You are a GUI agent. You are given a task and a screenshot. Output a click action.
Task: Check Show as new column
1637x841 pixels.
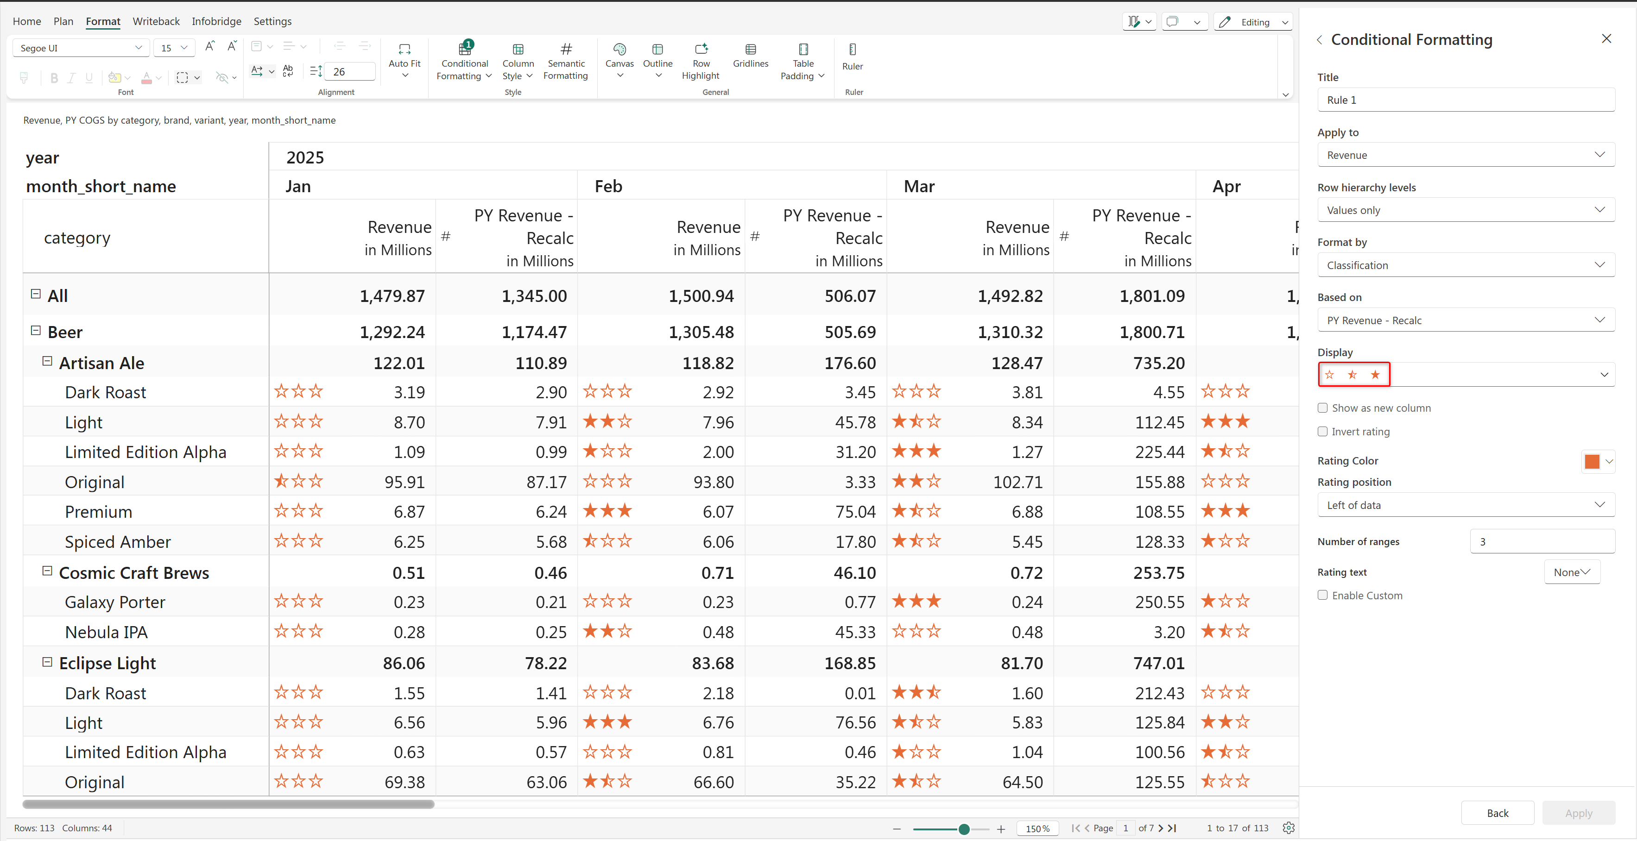1322,408
